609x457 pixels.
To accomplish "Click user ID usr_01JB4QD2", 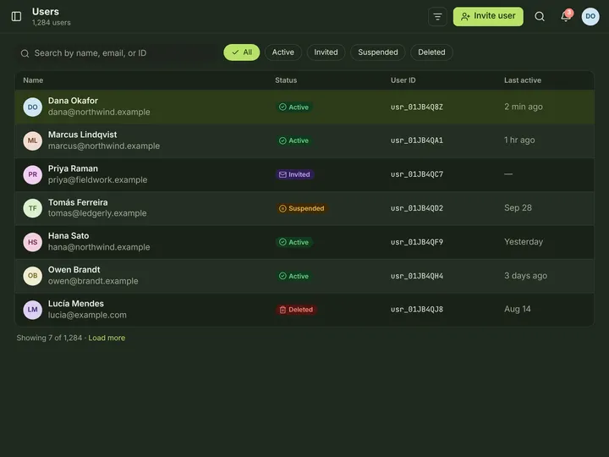I will point(417,208).
